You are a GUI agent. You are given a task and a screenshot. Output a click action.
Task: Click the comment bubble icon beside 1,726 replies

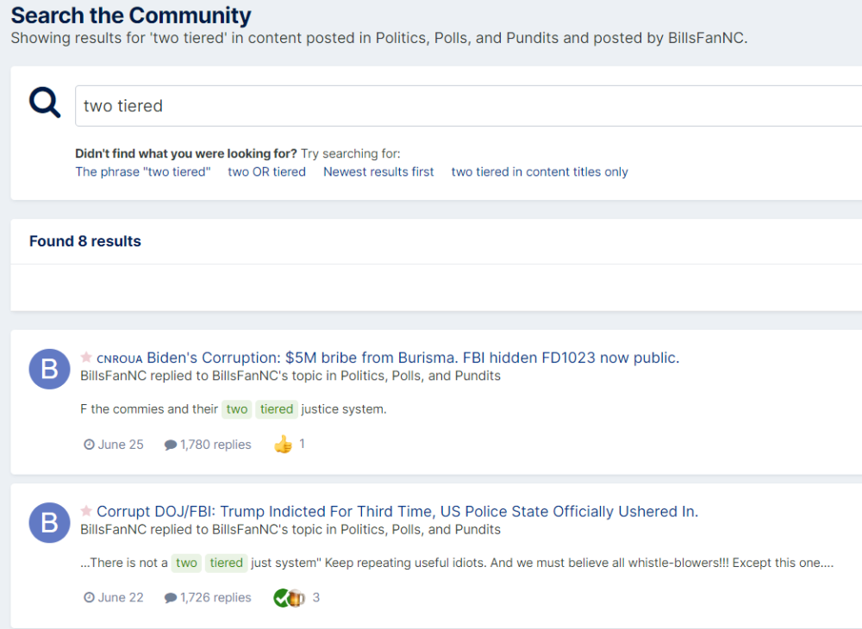click(171, 598)
